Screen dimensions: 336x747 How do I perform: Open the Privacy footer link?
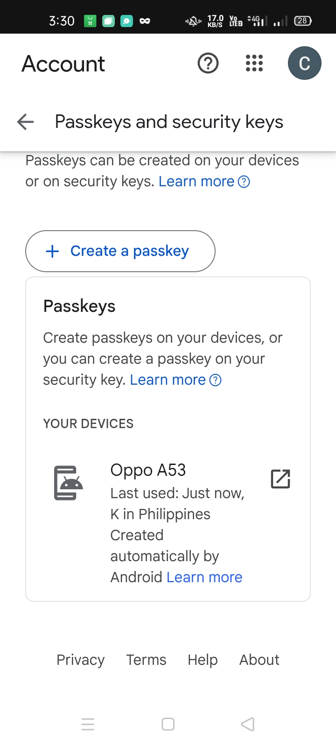tap(81, 660)
